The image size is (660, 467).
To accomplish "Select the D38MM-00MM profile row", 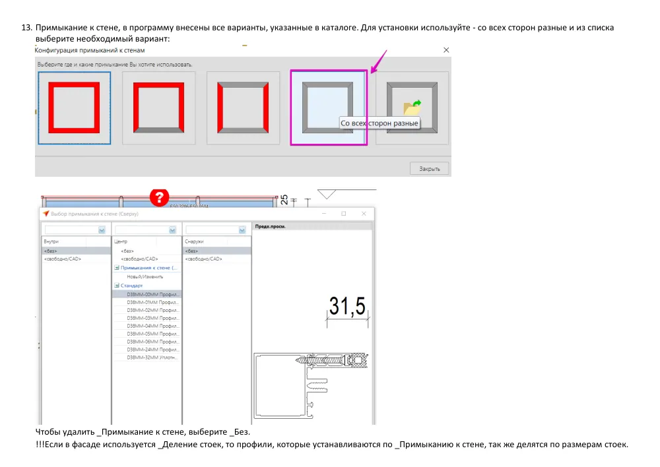I will [147, 294].
